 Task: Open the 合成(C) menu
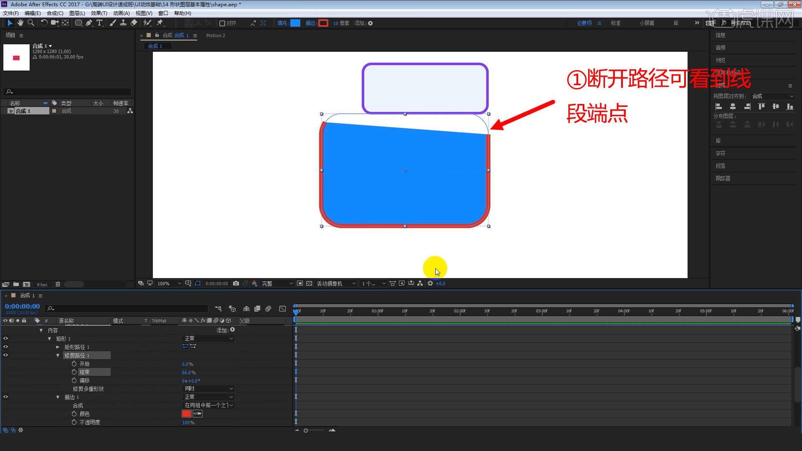pyautogui.click(x=55, y=13)
